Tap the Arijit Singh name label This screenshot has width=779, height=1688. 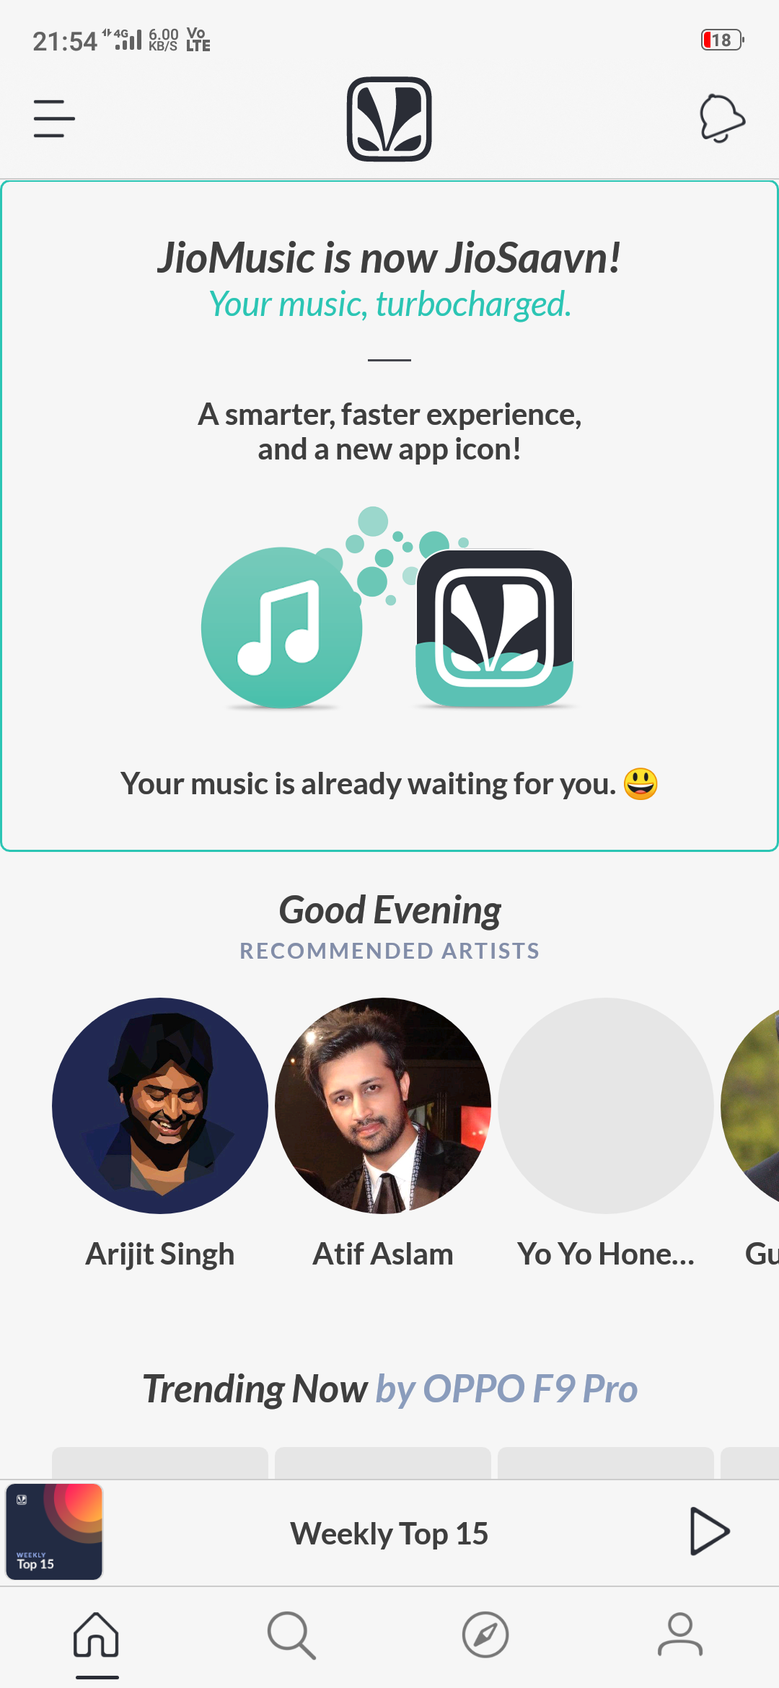160,1254
